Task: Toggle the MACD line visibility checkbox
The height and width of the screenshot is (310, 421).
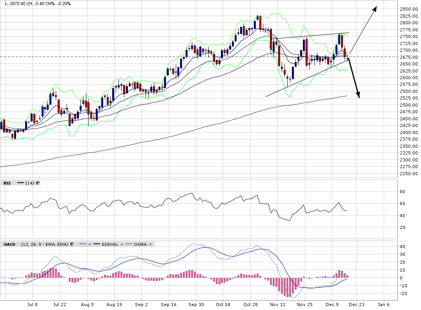Action: coord(89,244)
